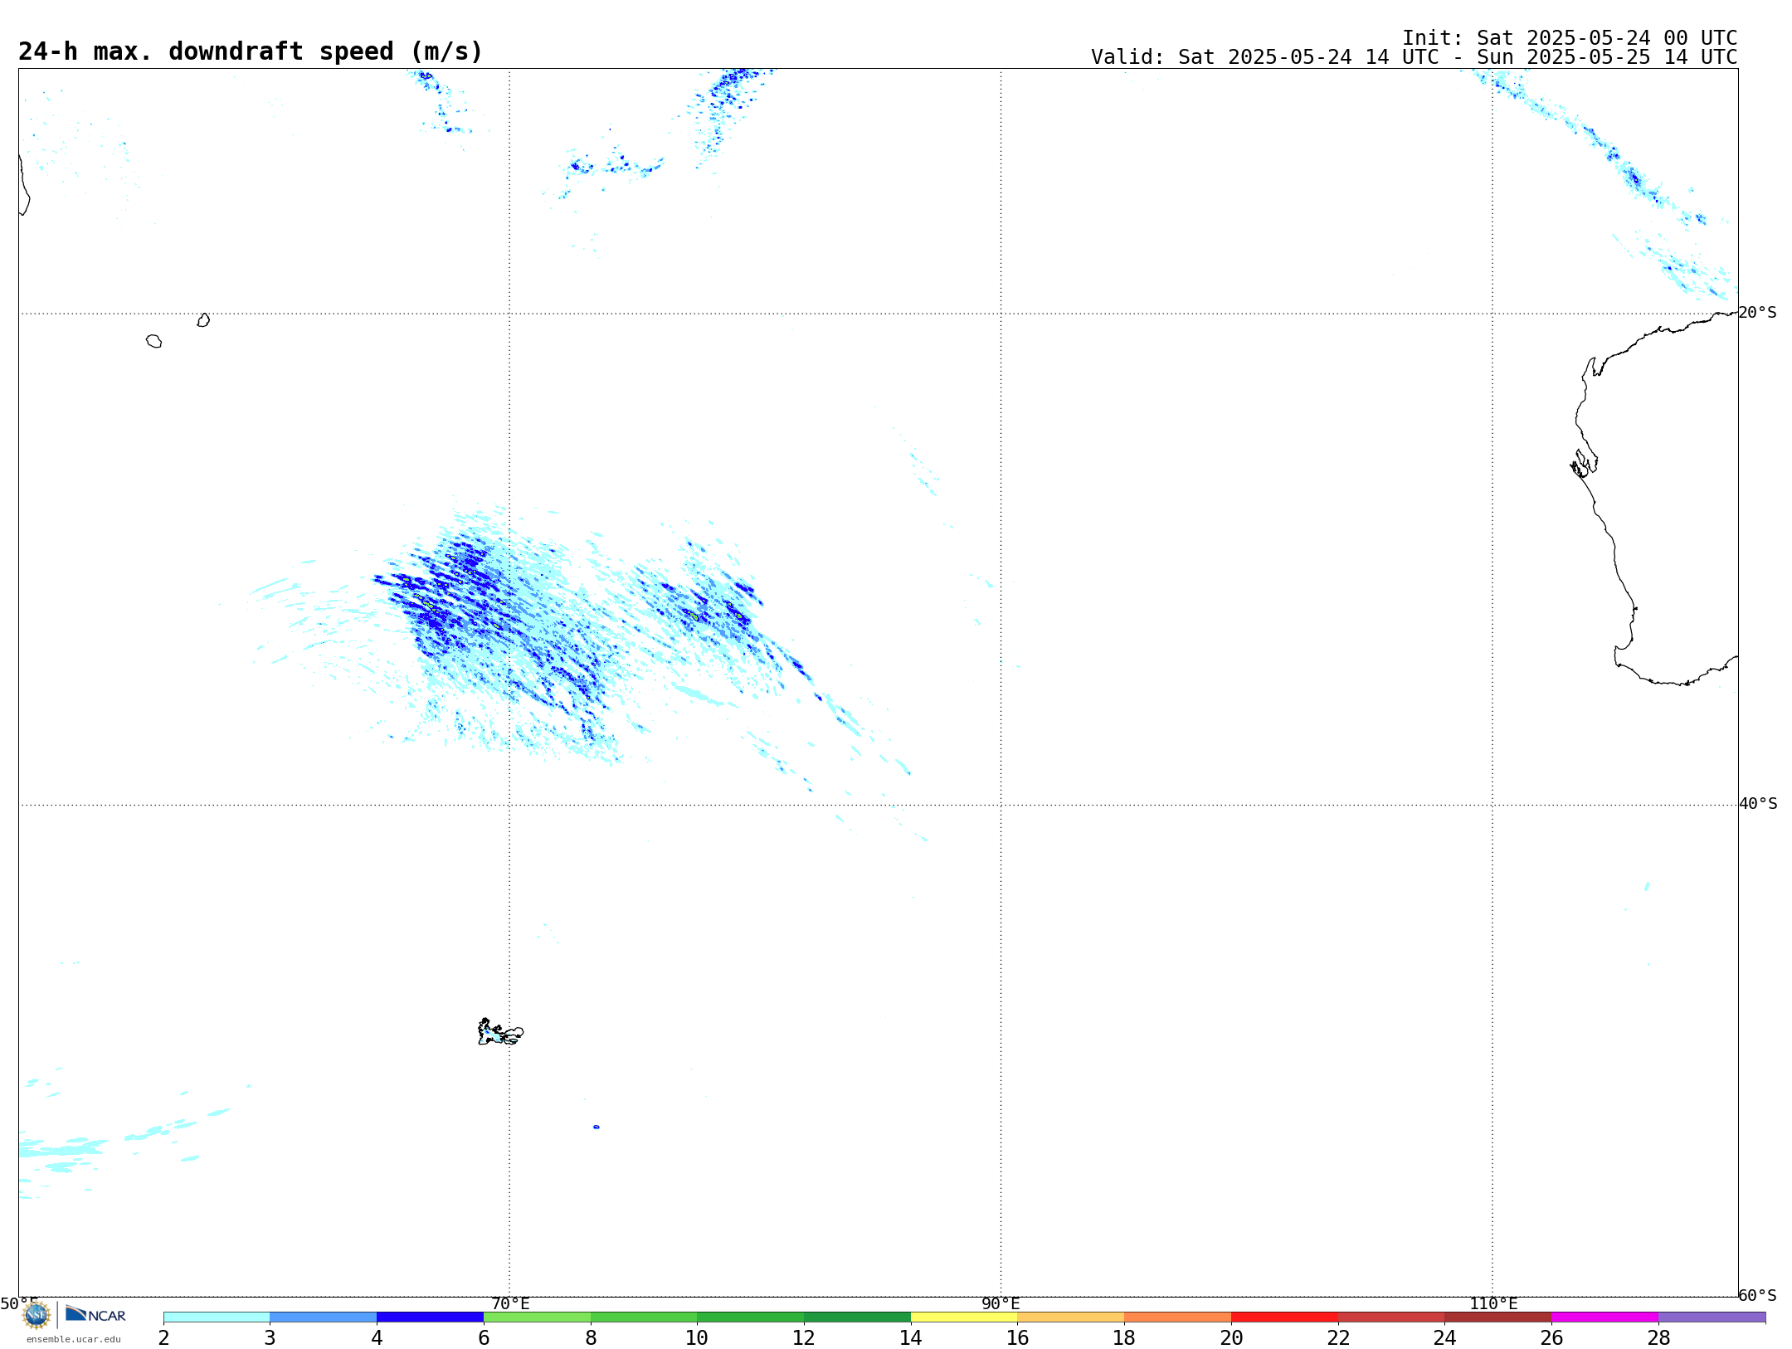This screenshot has width=1792, height=1349.
Task: Click the 110°E longitude label
Action: pos(1493,1304)
